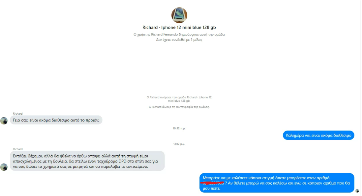
Task: Click the seen-by avatar under last message
Action: pos(357,191)
